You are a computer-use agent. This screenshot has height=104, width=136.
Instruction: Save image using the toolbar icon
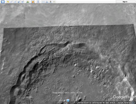[x=51, y=2]
